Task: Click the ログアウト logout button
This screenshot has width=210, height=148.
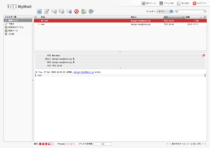Action: pyautogui.click(x=199, y=3)
